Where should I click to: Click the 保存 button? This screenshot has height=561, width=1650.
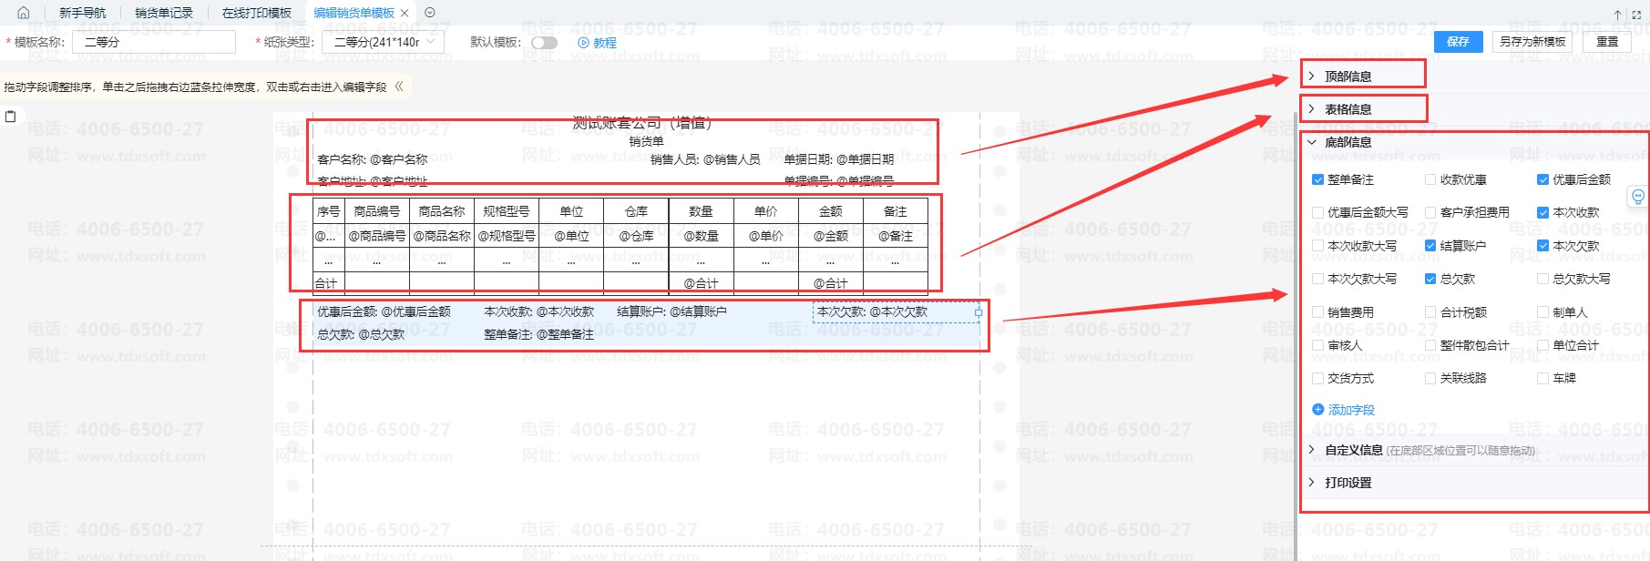click(1458, 42)
